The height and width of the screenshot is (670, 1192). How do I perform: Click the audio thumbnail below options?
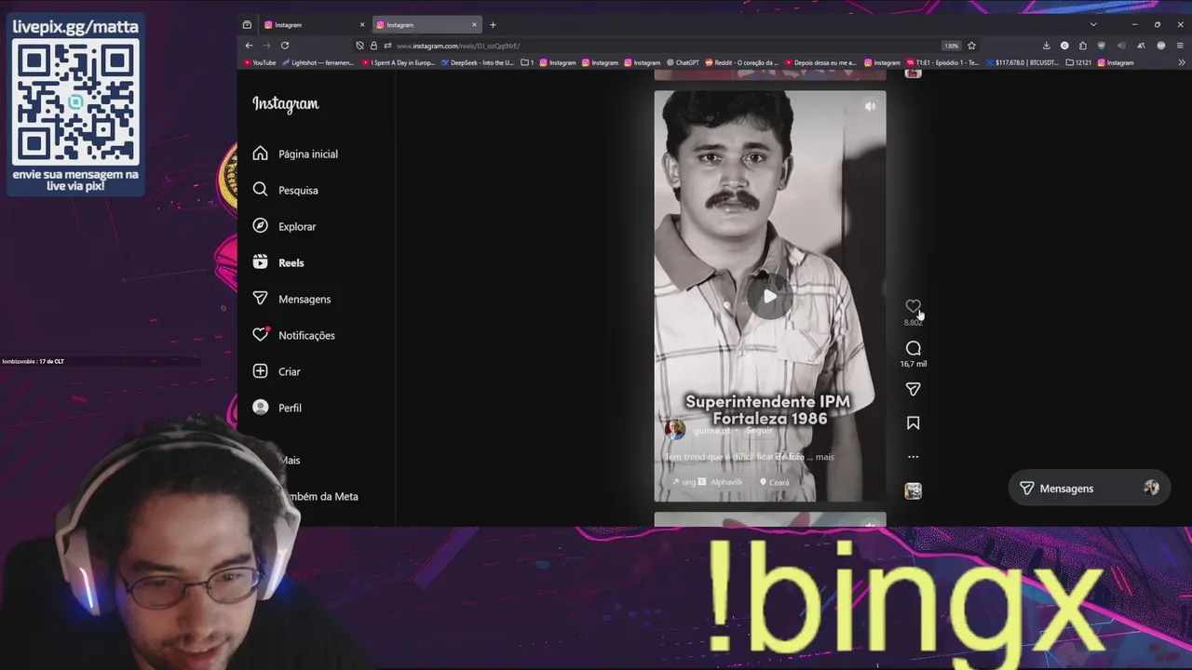(x=913, y=490)
